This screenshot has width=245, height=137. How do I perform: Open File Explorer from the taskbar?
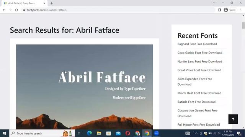[x=99, y=133]
